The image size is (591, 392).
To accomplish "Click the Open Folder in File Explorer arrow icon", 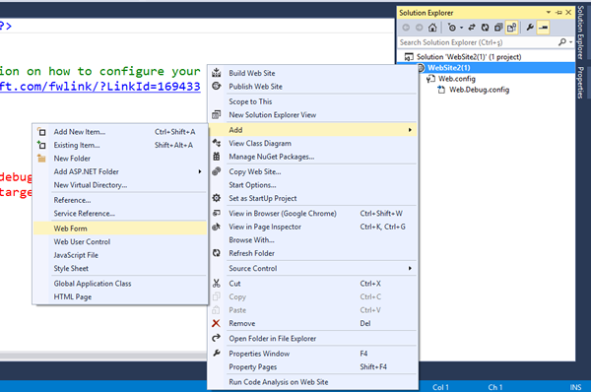I will tap(217, 338).
